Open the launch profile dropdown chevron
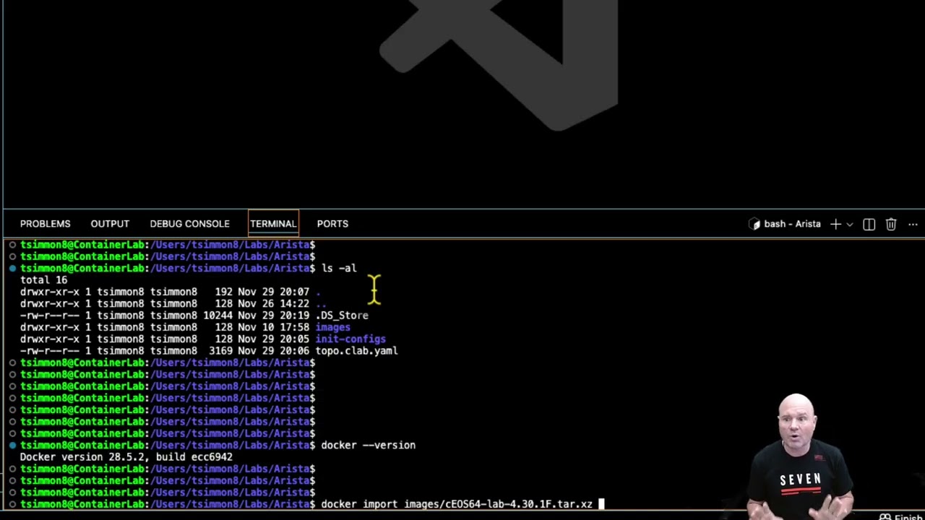The width and height of the screenshot is (925, 520). pos(849,224)
